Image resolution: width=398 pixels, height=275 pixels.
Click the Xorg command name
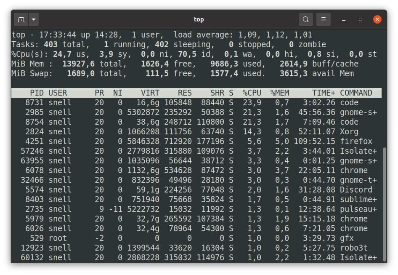point(349,132)
